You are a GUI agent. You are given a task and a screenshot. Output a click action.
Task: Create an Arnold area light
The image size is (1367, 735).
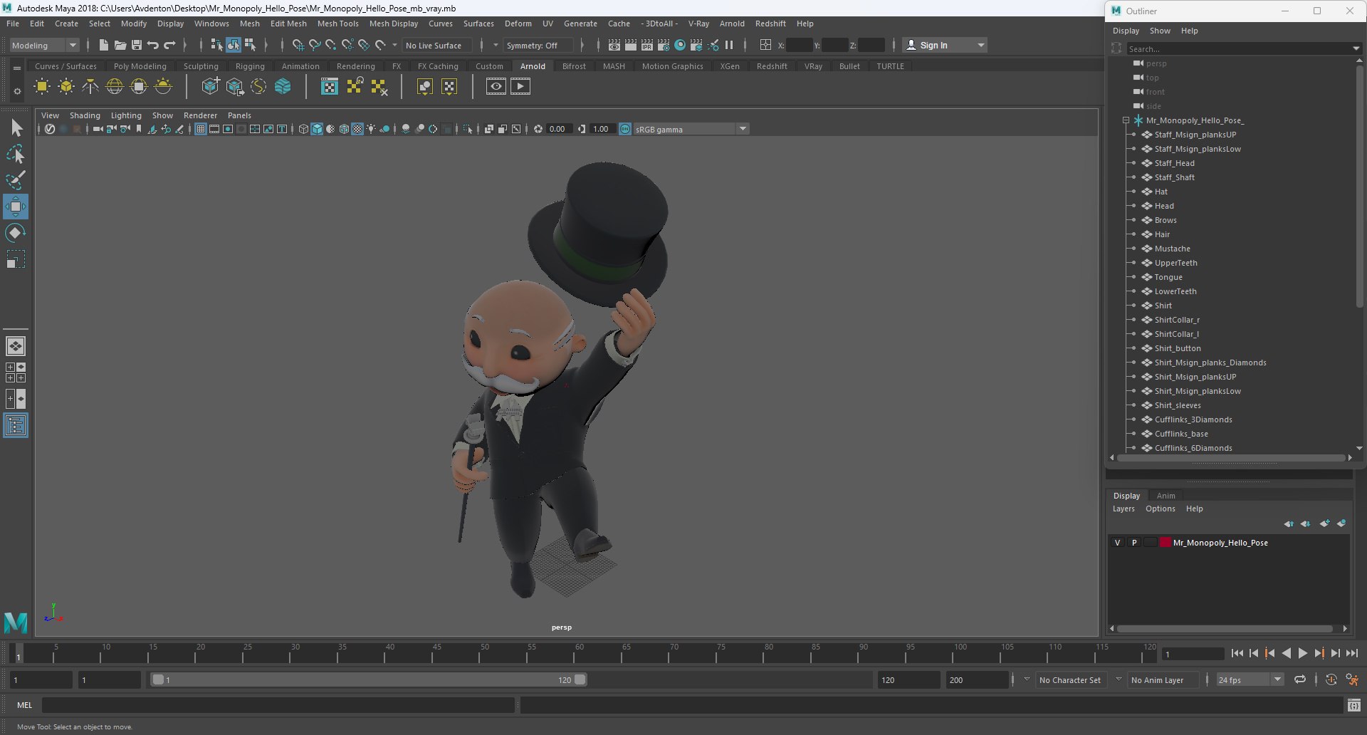42,87
